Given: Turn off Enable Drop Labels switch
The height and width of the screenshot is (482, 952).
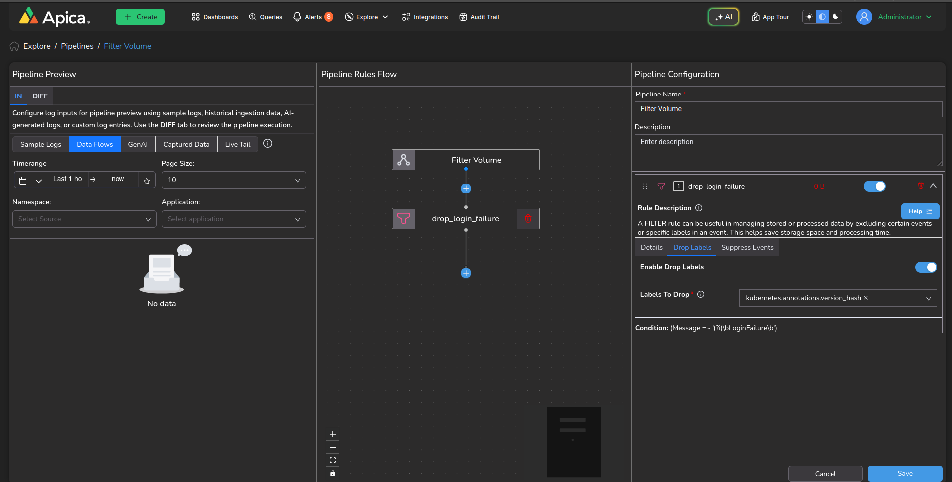Looking at the screenshot, I should (x=926, y=267).
